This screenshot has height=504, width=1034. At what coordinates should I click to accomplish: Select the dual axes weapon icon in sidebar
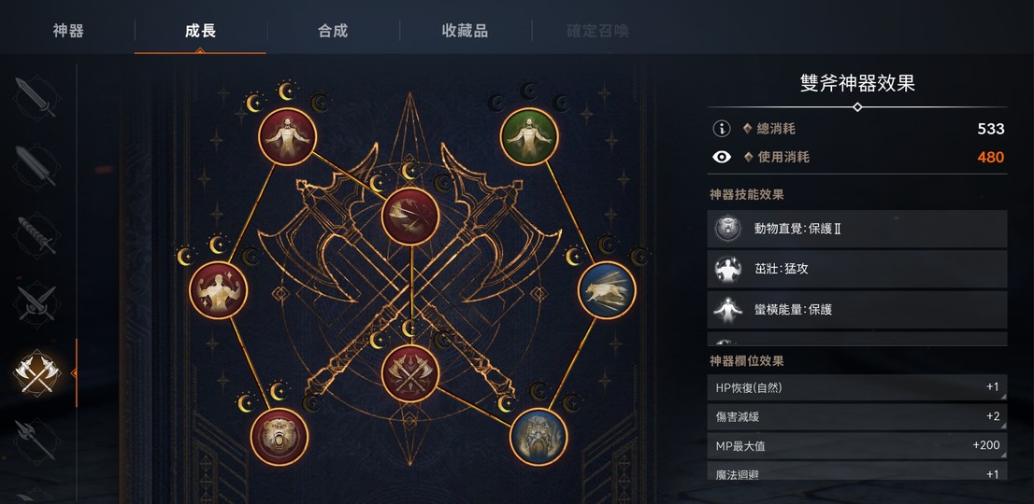pyautogui.click(x=37, y=373)
